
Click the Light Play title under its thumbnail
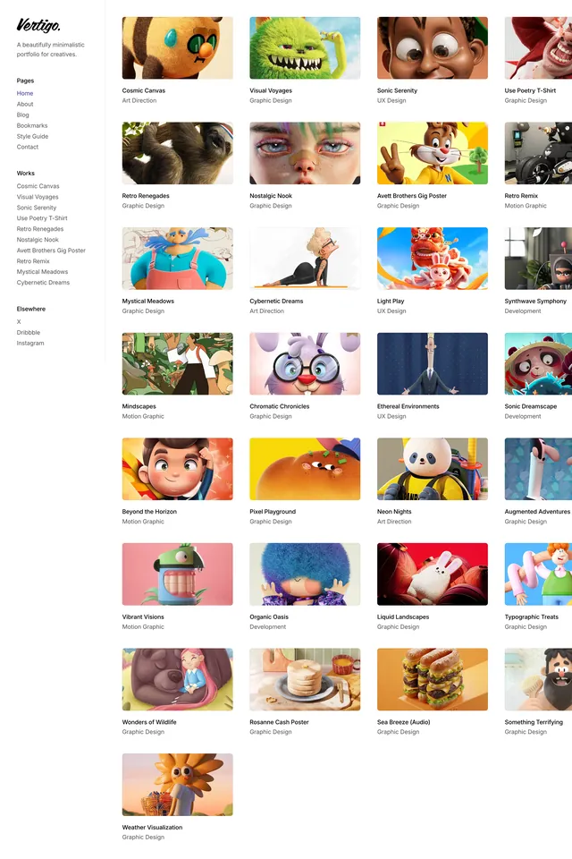pyautogui.click(x=391, y=302)
